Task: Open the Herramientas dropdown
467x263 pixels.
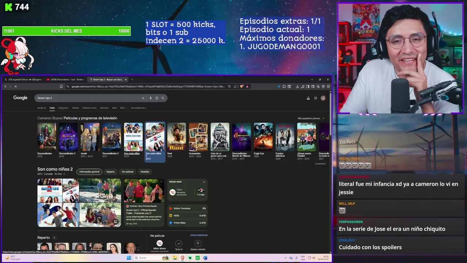Action: pyautogui.click(x=139, y=108)
